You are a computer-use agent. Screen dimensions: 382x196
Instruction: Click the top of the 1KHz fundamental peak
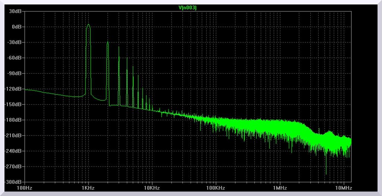88,25
